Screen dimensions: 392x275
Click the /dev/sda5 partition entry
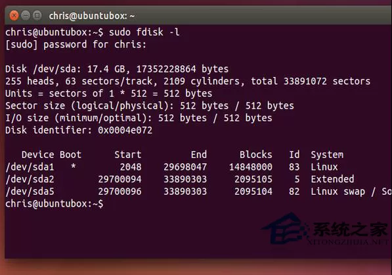pyautogui.click(x=30, y=191)
